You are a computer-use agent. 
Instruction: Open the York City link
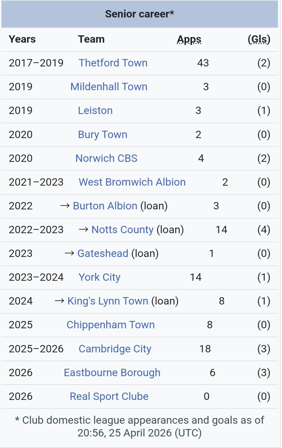coord(100,277)
